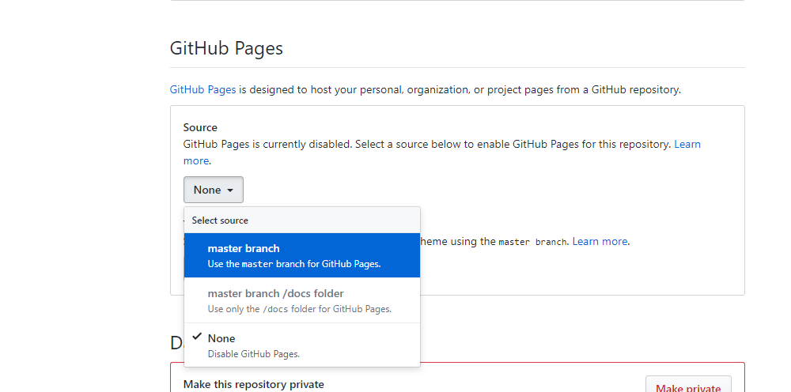Screen dimensions: 791x392
Task: Open the None source dropdown
Action: 213,190
